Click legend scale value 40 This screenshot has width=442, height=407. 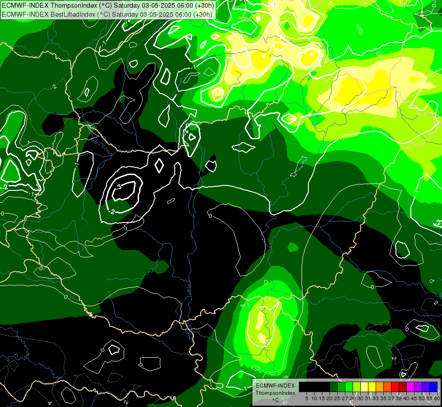point(406,398)
